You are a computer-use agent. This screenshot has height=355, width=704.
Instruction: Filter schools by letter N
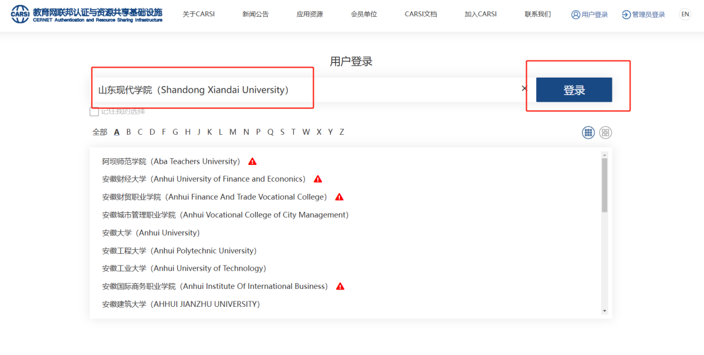[x=246, y=132]
